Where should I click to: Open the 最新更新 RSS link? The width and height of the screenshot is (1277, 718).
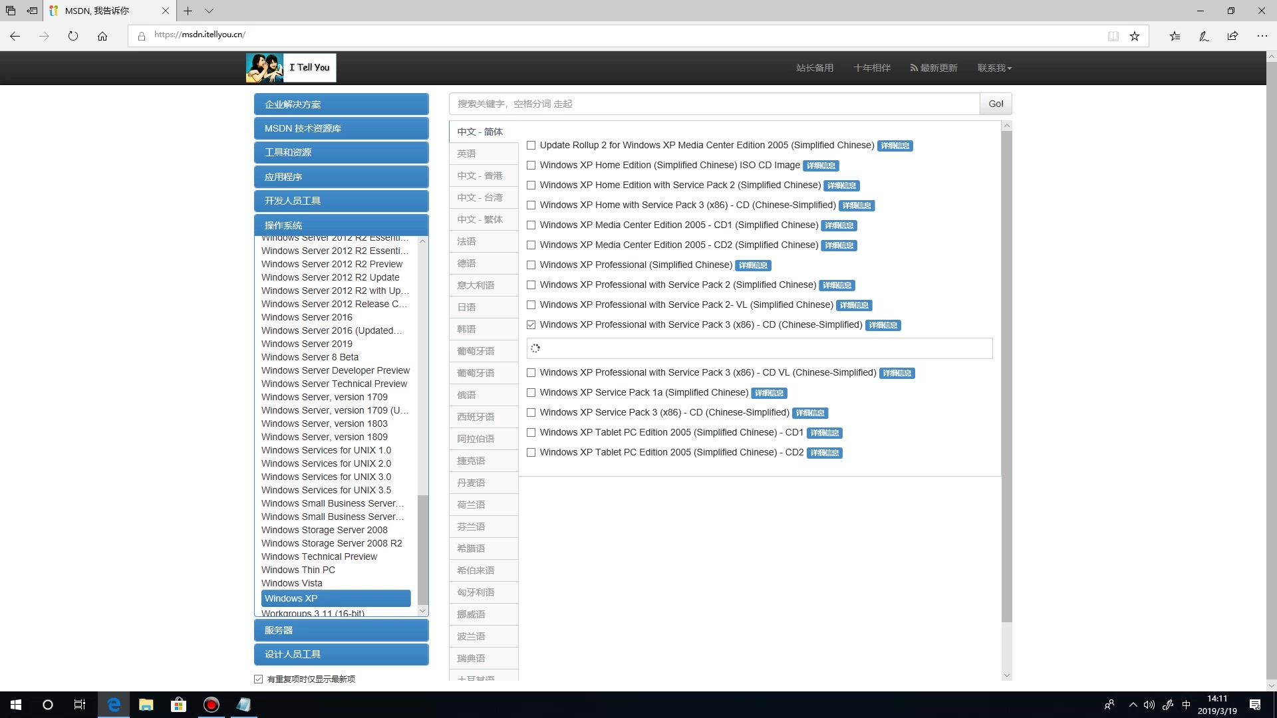pyautogui.click(x=934, y=68)
